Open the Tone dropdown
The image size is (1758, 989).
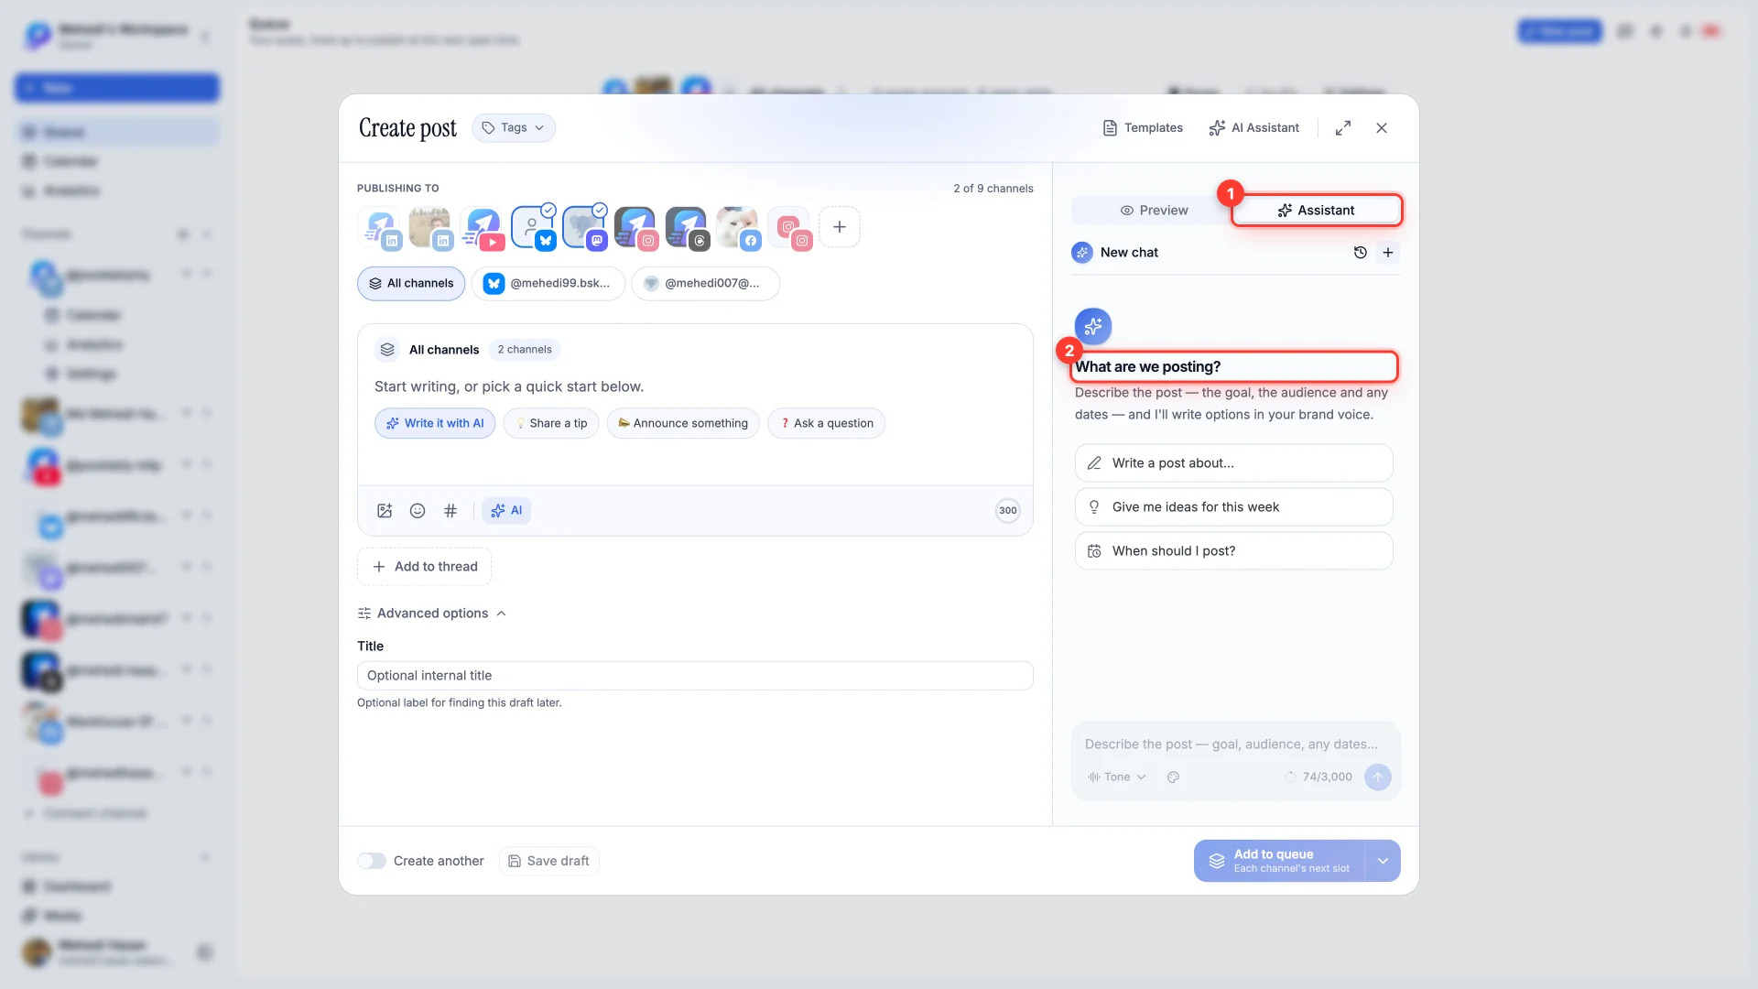(x=1116, y=777)
